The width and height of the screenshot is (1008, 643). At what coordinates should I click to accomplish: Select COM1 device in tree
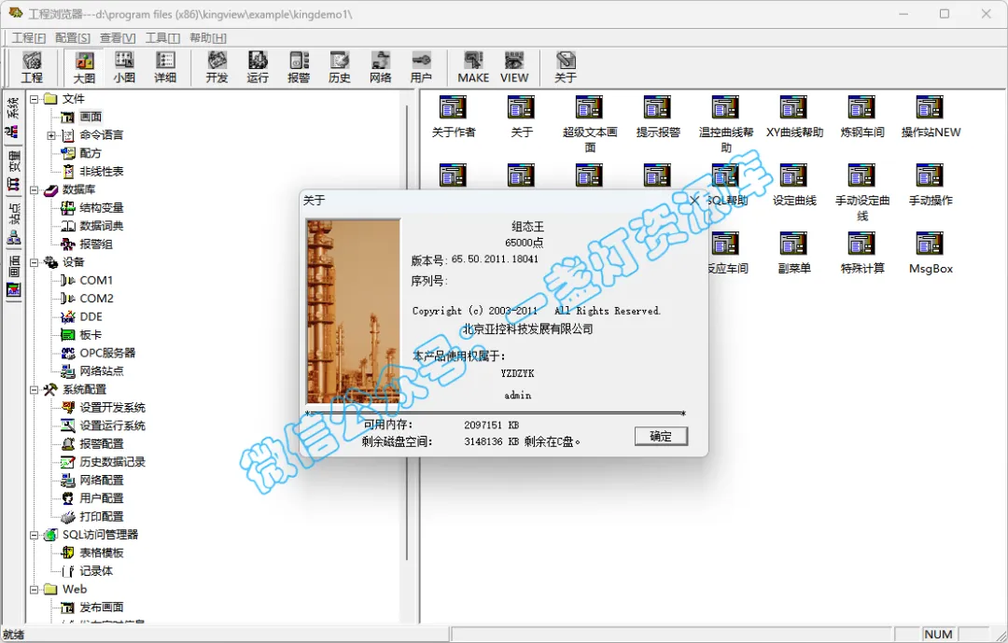(x=96, y=280)
